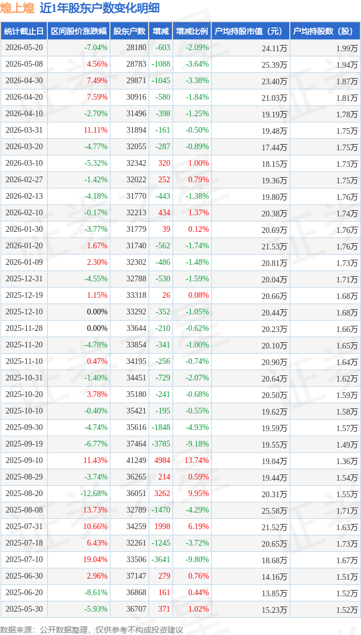Select the 2025-05-30 date row
This screenshot has height=635, width=361.
tap(180, 609)
